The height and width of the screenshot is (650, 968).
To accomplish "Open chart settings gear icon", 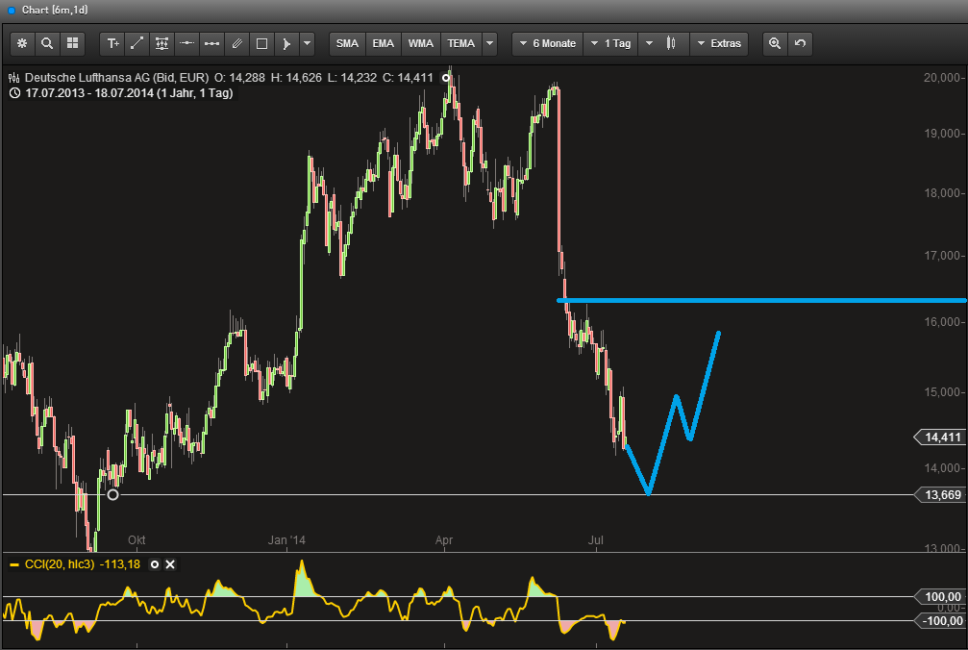I will point(22,44).
